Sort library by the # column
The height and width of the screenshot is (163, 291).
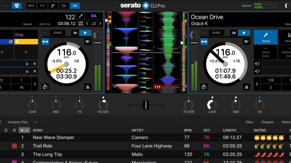[x=24, y=130]
